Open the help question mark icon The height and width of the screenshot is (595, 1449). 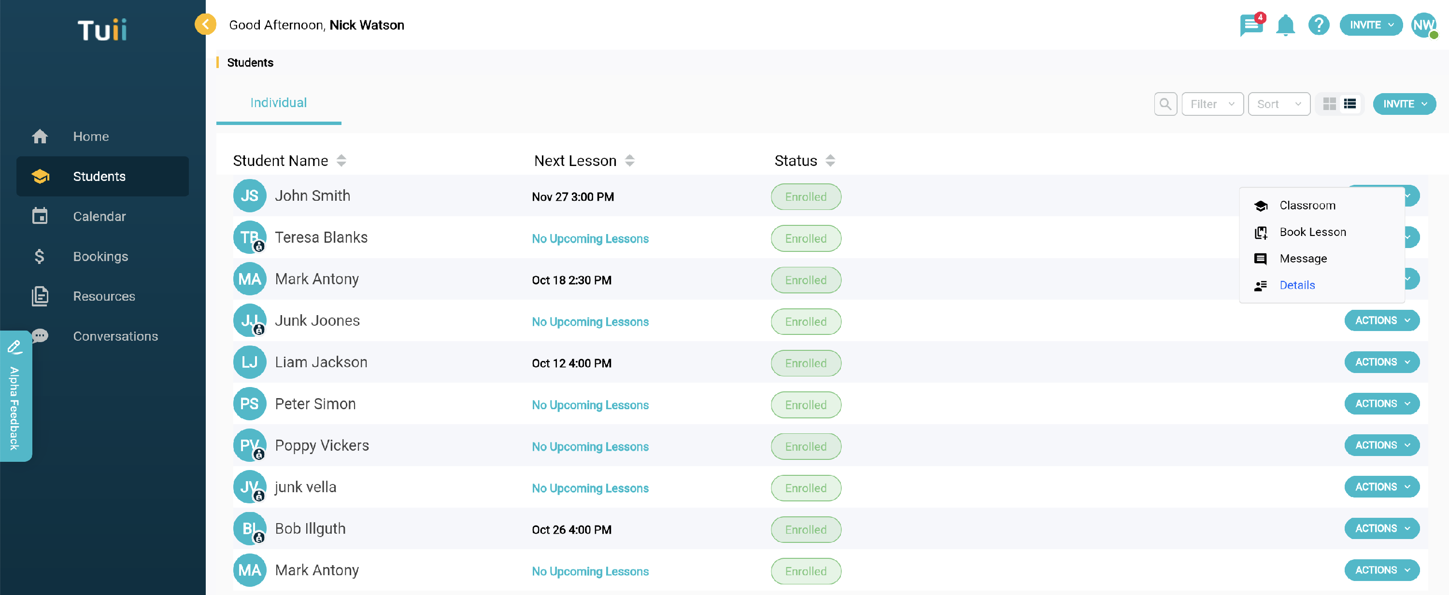(x=1318, y=25)
